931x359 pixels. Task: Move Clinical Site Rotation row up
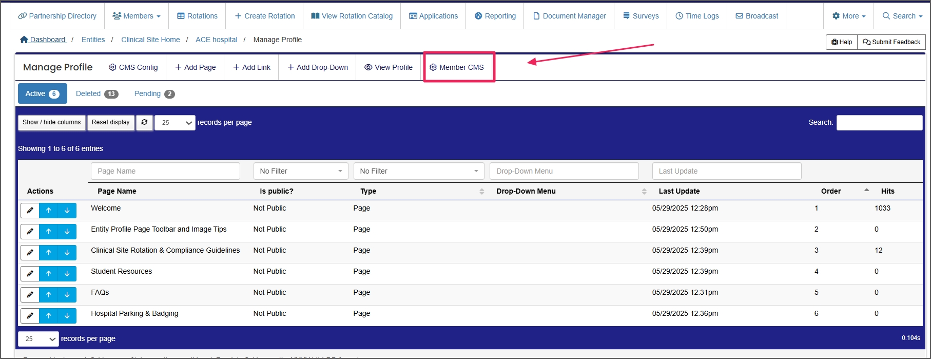point(49,253)
